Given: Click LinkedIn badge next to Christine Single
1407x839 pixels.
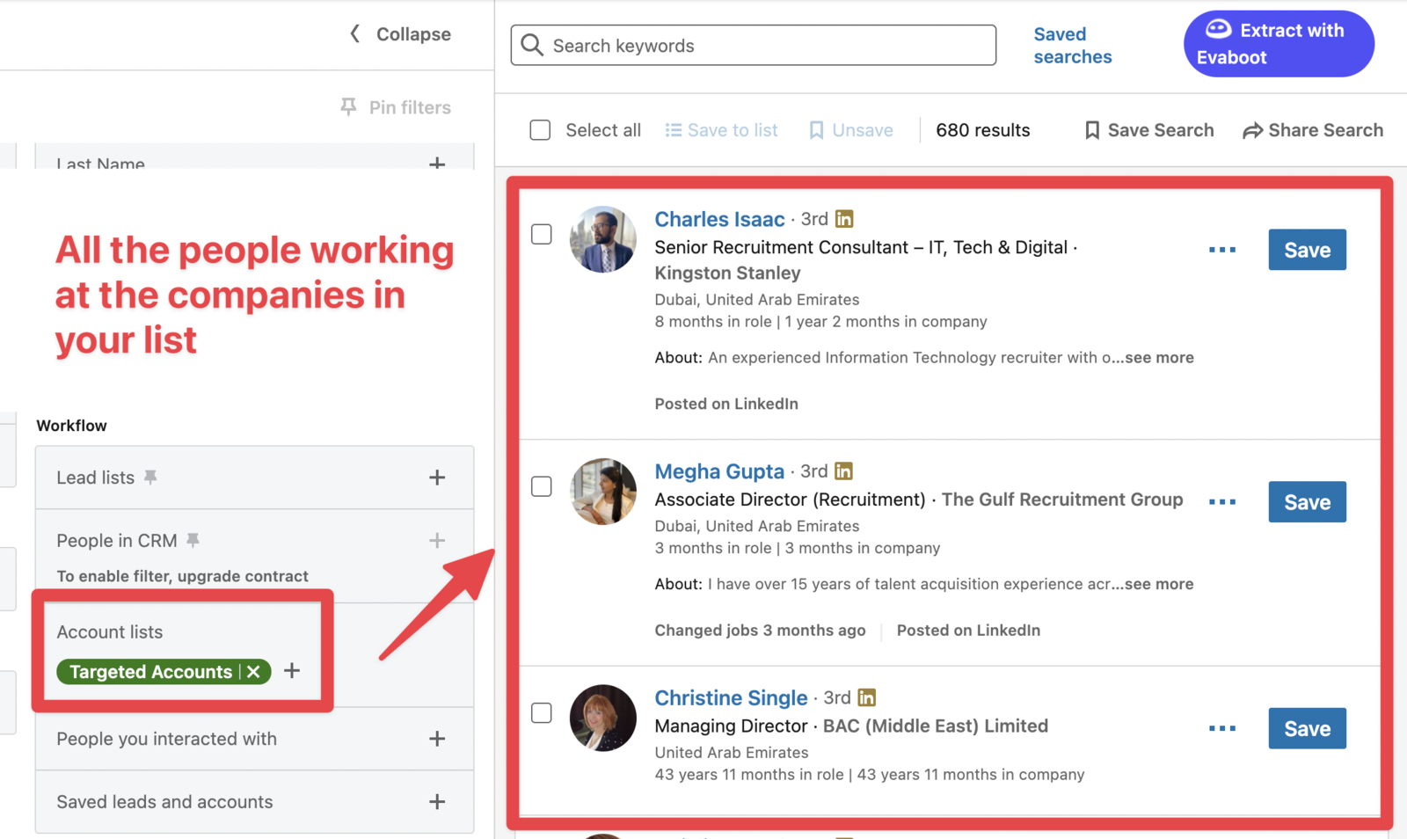Looking at the screenshot, I should pyautogui.click(x=866, y=697).
